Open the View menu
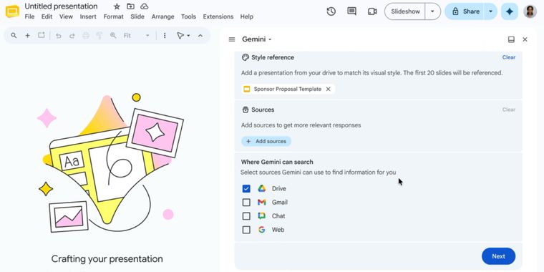This screenshot has height=272, width=544. [x=66, y=16]
